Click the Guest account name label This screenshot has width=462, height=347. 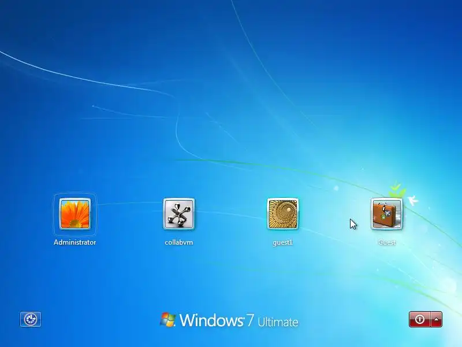click(387, 242)
